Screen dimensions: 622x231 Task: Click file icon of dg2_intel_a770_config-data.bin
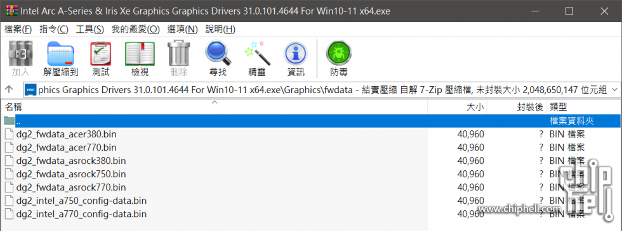point(10,214)
